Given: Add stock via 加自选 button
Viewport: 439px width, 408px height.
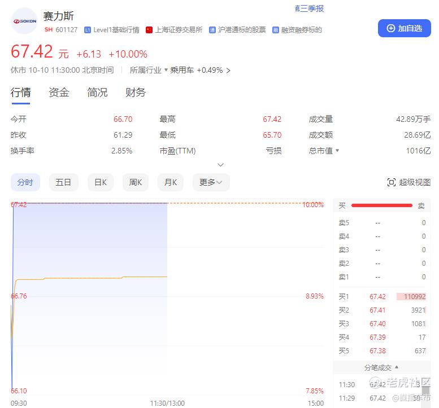Looking at the screenshot, I should (405, 28).
